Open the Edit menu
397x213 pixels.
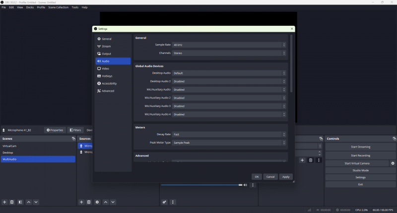pos(11,7)
